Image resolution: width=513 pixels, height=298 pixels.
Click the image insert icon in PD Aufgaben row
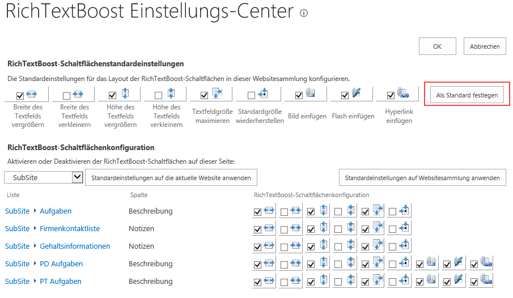point(431,262)
